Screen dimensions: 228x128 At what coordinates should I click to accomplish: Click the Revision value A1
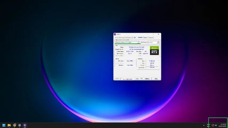click(x=146, y=51)
